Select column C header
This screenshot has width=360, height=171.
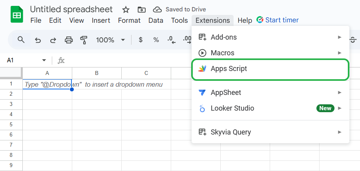(146, 73)
